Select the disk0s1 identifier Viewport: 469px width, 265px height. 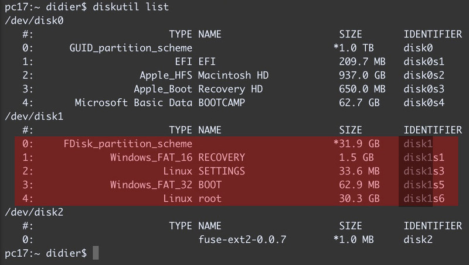point(424,62)
